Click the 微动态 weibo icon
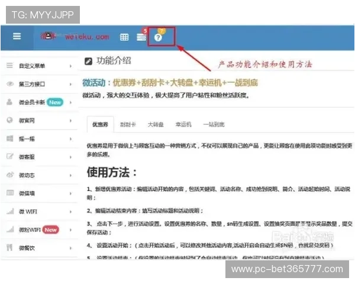This screenshot has height=284, width=355. point(10,175)
